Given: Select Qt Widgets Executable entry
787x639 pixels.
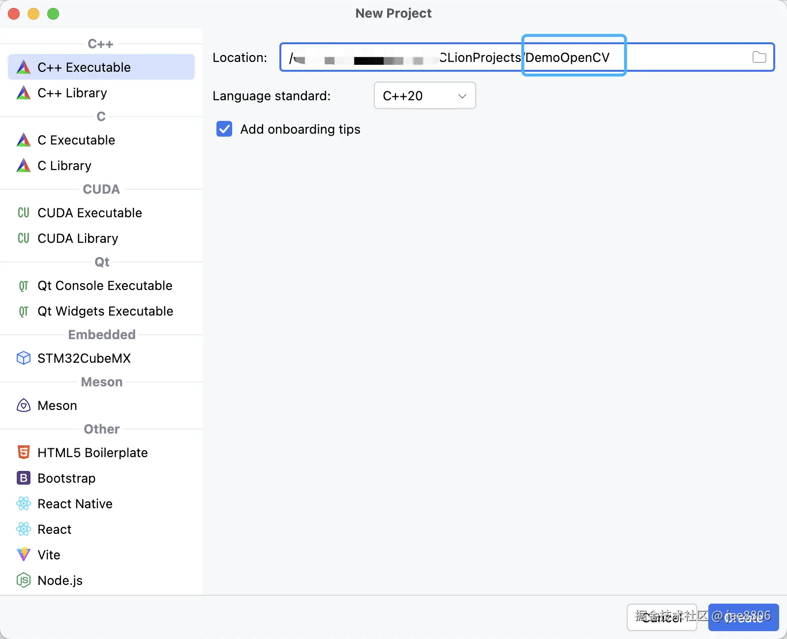Looking at the screenshot, I should click(x=105, y=311).
